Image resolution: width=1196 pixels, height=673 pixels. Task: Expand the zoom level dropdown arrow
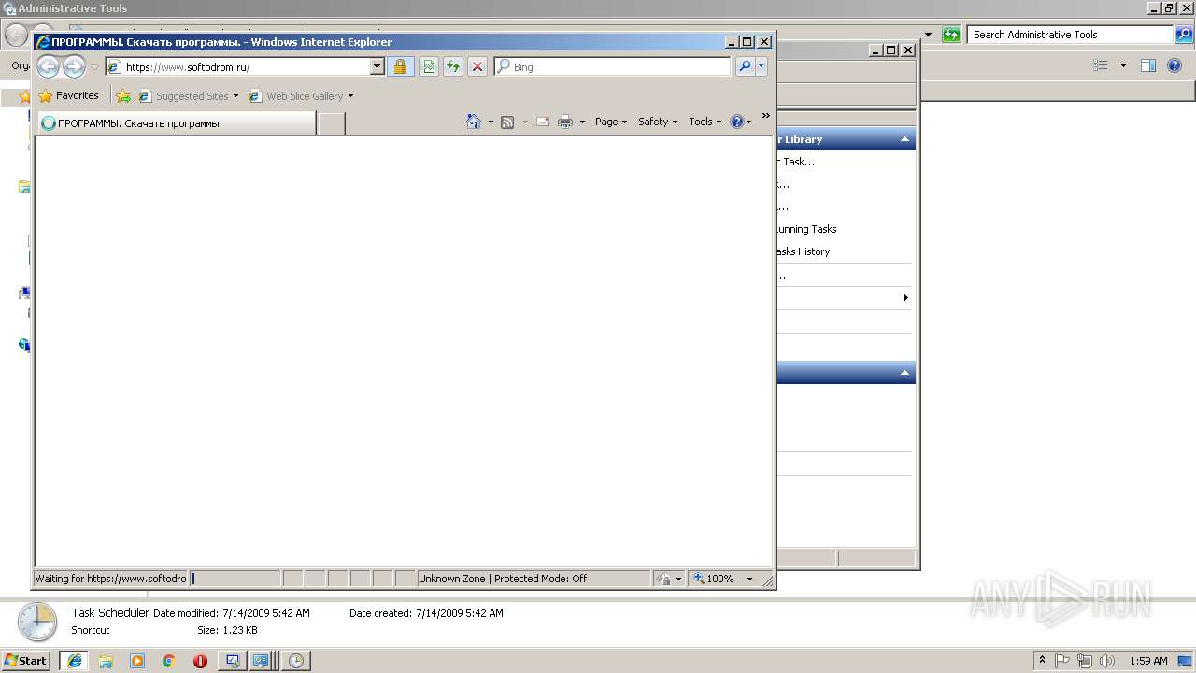click(x=749, y=579)
